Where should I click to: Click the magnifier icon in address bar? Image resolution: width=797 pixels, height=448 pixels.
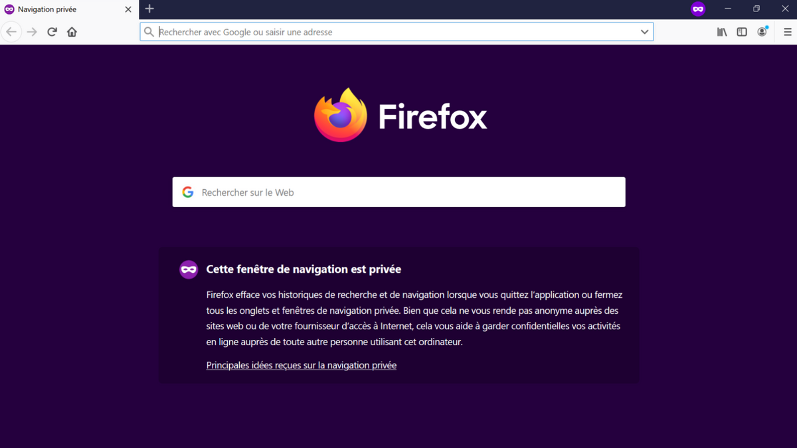[149, 32]
